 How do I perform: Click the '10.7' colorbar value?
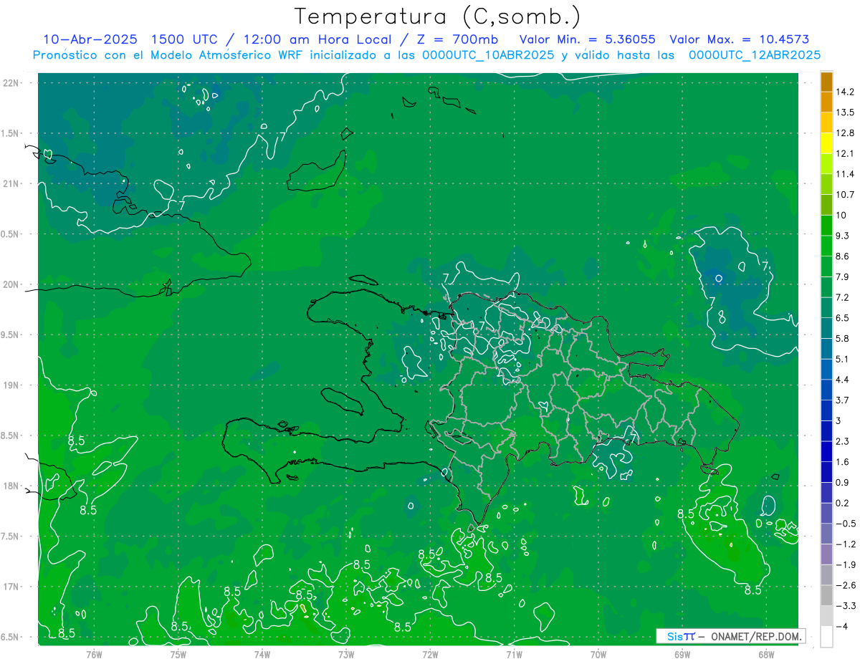click(x=846, y=194)
